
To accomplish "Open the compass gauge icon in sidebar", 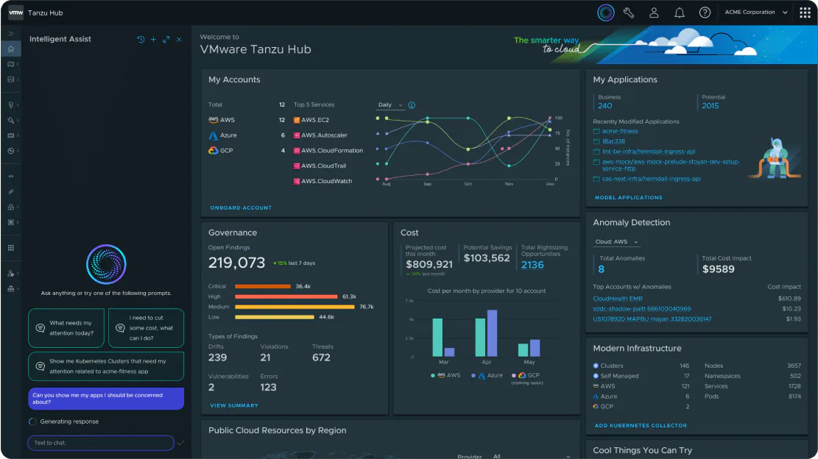I will (10, 151).
